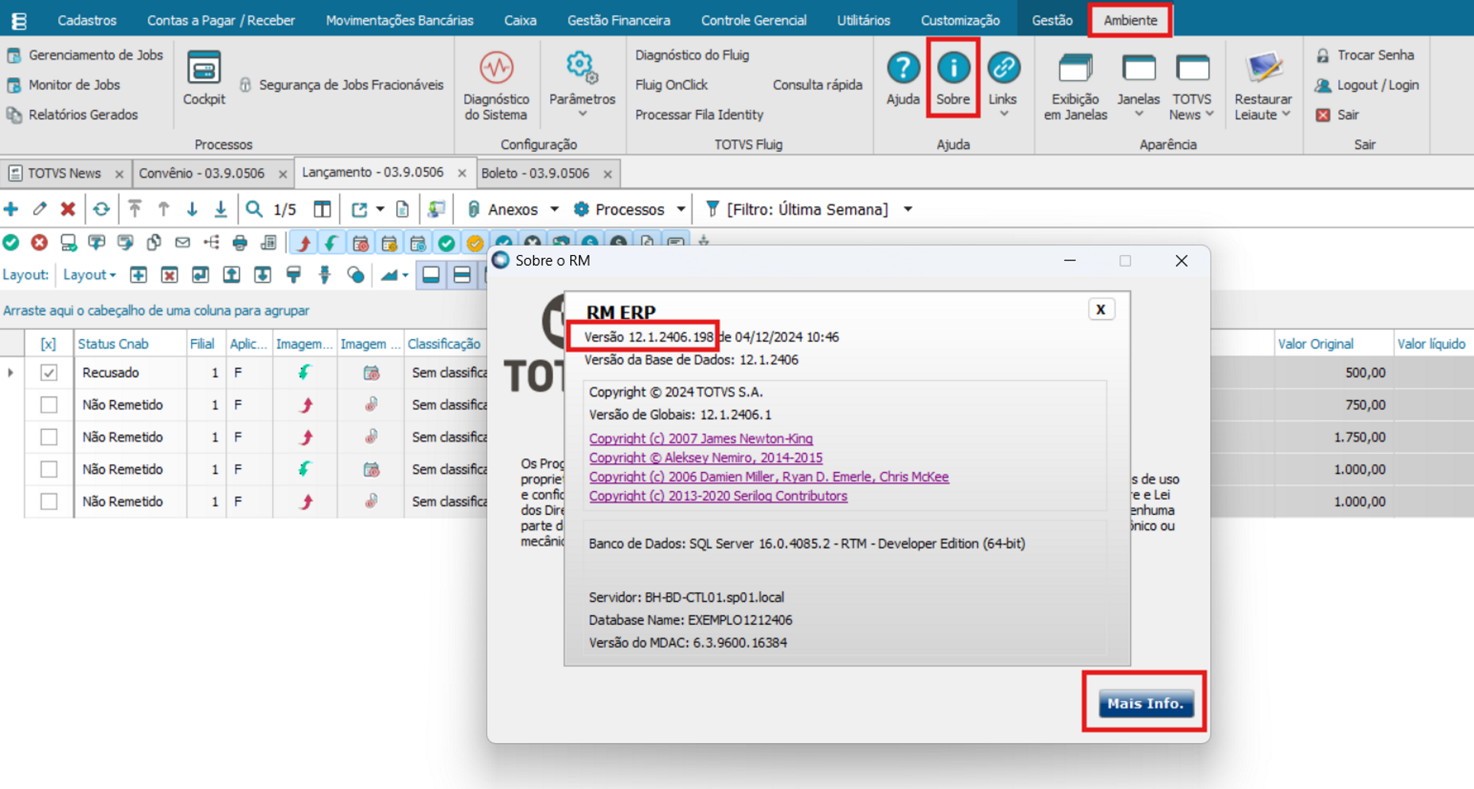Click the envelope email toolbar icon
The width and height of the screenshot is (1474, 789).
pyautogui.click(x=183, y=243)
